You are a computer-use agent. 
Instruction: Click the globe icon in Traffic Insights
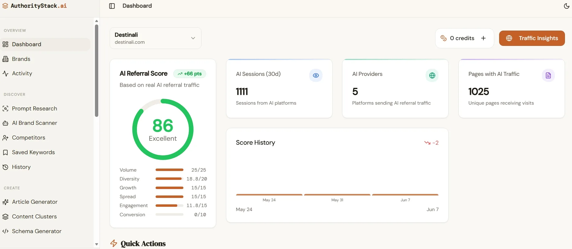pyautogui.click(x=509, y=38)
